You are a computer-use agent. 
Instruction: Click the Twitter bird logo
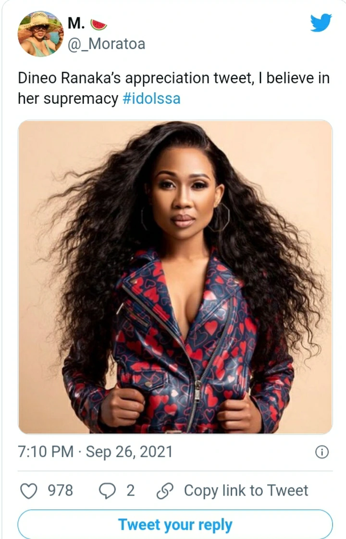321,23
